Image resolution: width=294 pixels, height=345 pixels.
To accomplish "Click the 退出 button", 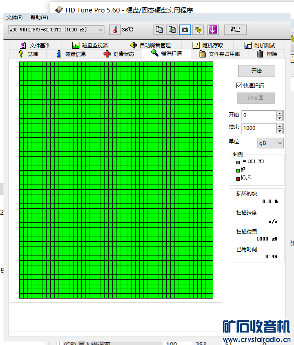I will (x=235, y=30).
